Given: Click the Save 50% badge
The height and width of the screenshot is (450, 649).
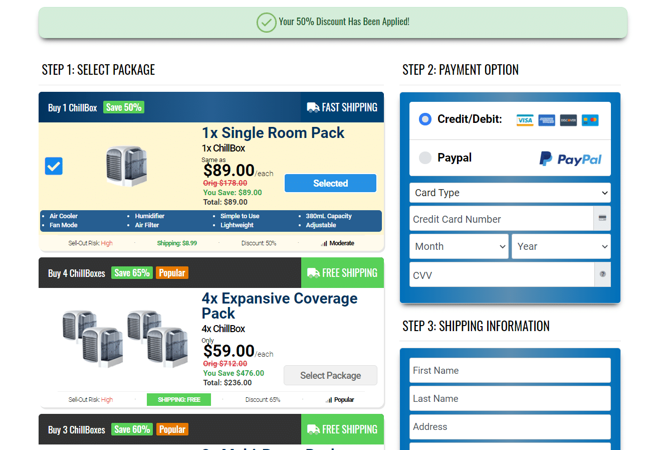Looking at the screenshot, I should 124,107.
